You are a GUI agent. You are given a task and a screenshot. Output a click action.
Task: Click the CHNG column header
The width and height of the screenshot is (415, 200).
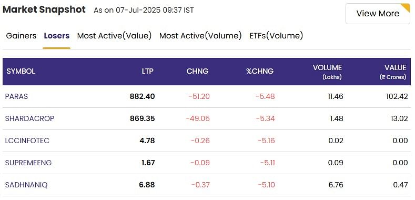click(197, 71)
